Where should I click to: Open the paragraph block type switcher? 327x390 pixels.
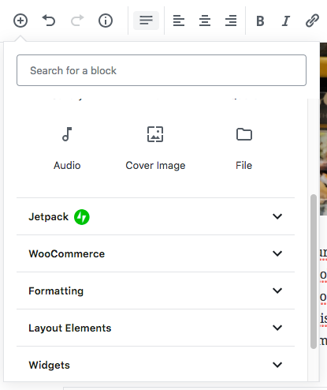[x=146, y=21]
